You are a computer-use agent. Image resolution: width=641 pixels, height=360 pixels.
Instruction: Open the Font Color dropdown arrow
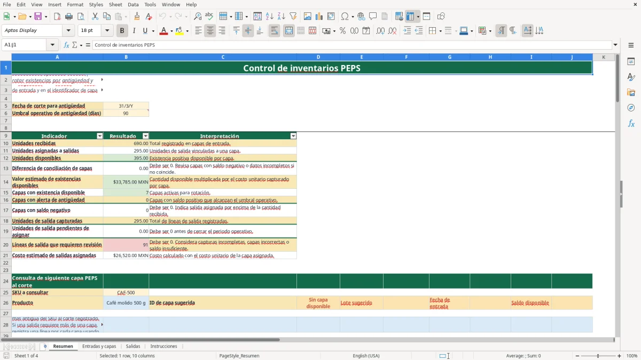click(x=171, y=31)
